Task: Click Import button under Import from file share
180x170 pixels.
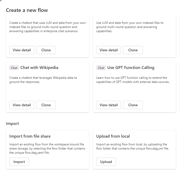Action: [19, 162]
